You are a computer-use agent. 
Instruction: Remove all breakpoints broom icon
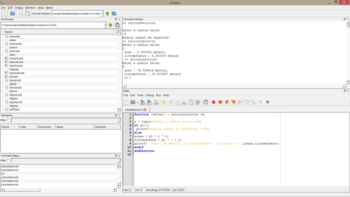pyautogui.click(x=234, y=102)
